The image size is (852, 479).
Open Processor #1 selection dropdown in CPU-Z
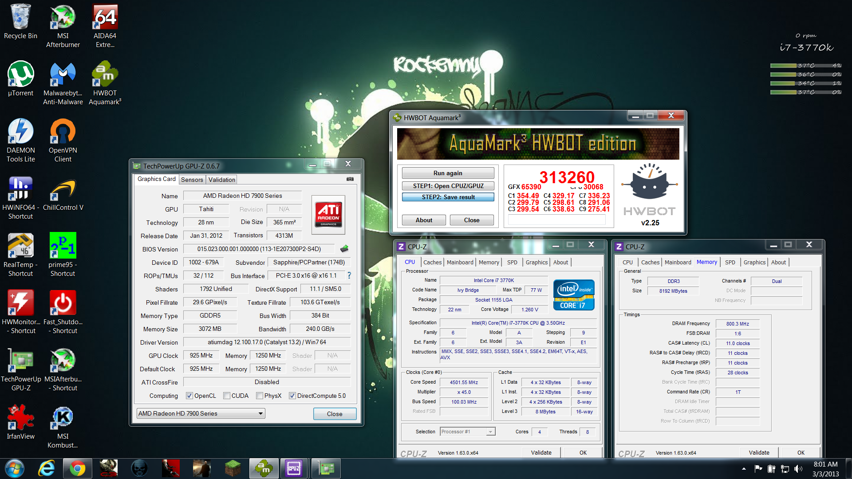[468, 432]
